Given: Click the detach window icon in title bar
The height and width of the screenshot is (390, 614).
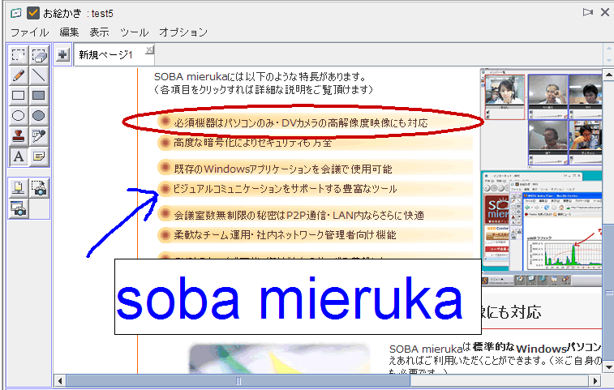Looking at the screenshot, I should (x=587, y=12).
